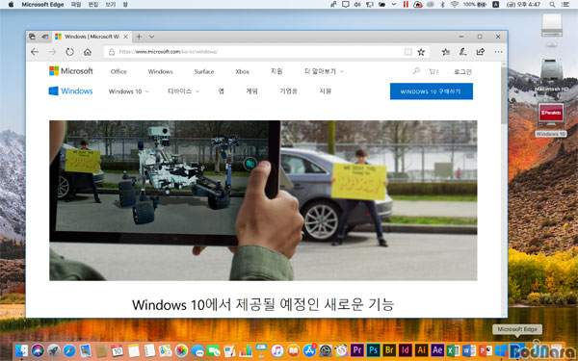Open a new tab with plus icon
This screenshot has height=361, width=578.
[139, 37]
